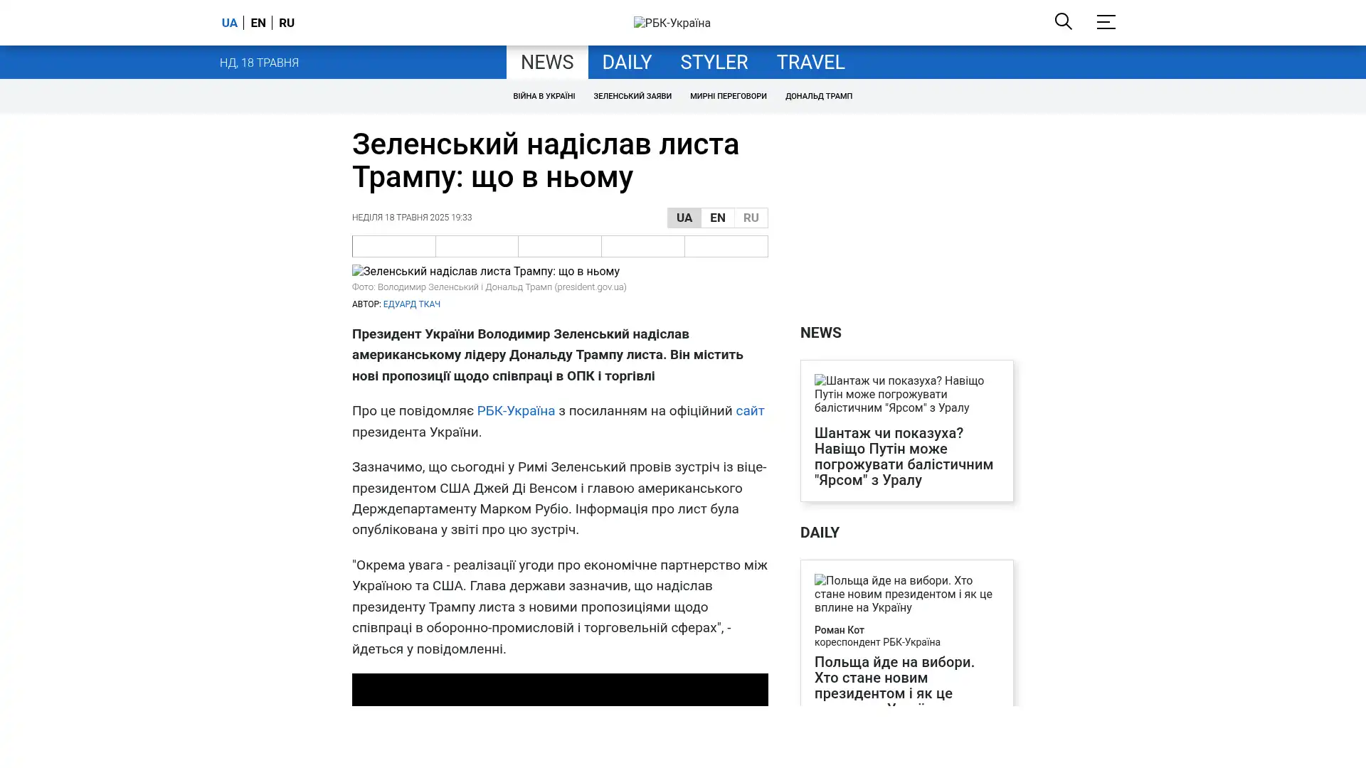The image size is (1366, 768).
Task: Switch the article to the EN version
Action: tap(717, 218)
